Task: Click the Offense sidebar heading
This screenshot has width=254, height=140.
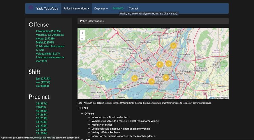Action: (x=39, y=25)
